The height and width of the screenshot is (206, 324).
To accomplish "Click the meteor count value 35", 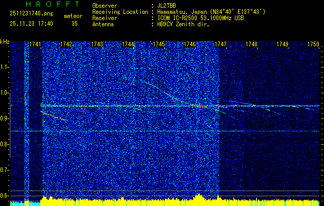I will click(x=75, y=24).
